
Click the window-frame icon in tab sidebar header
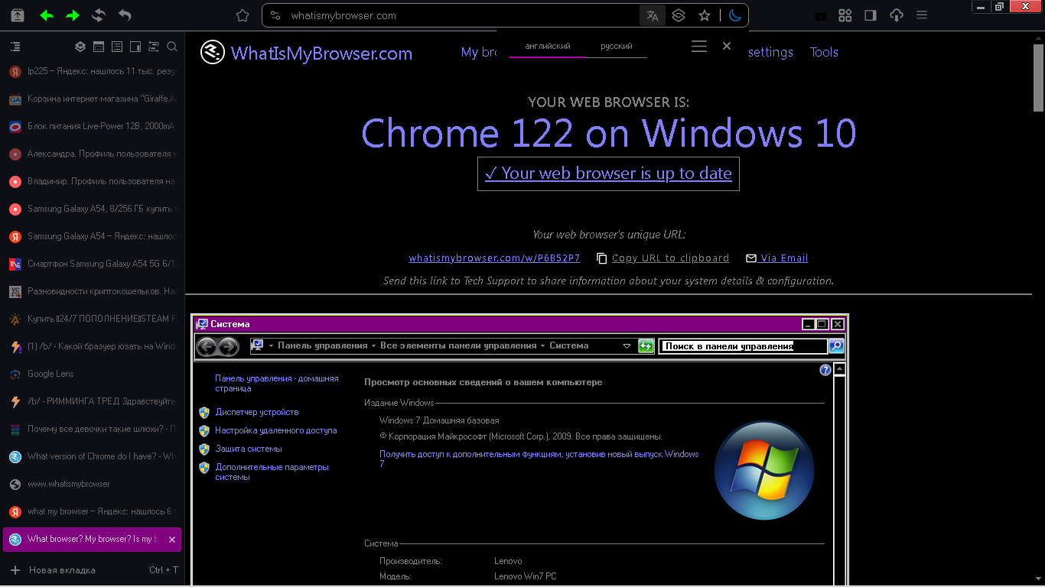[99, 47]
